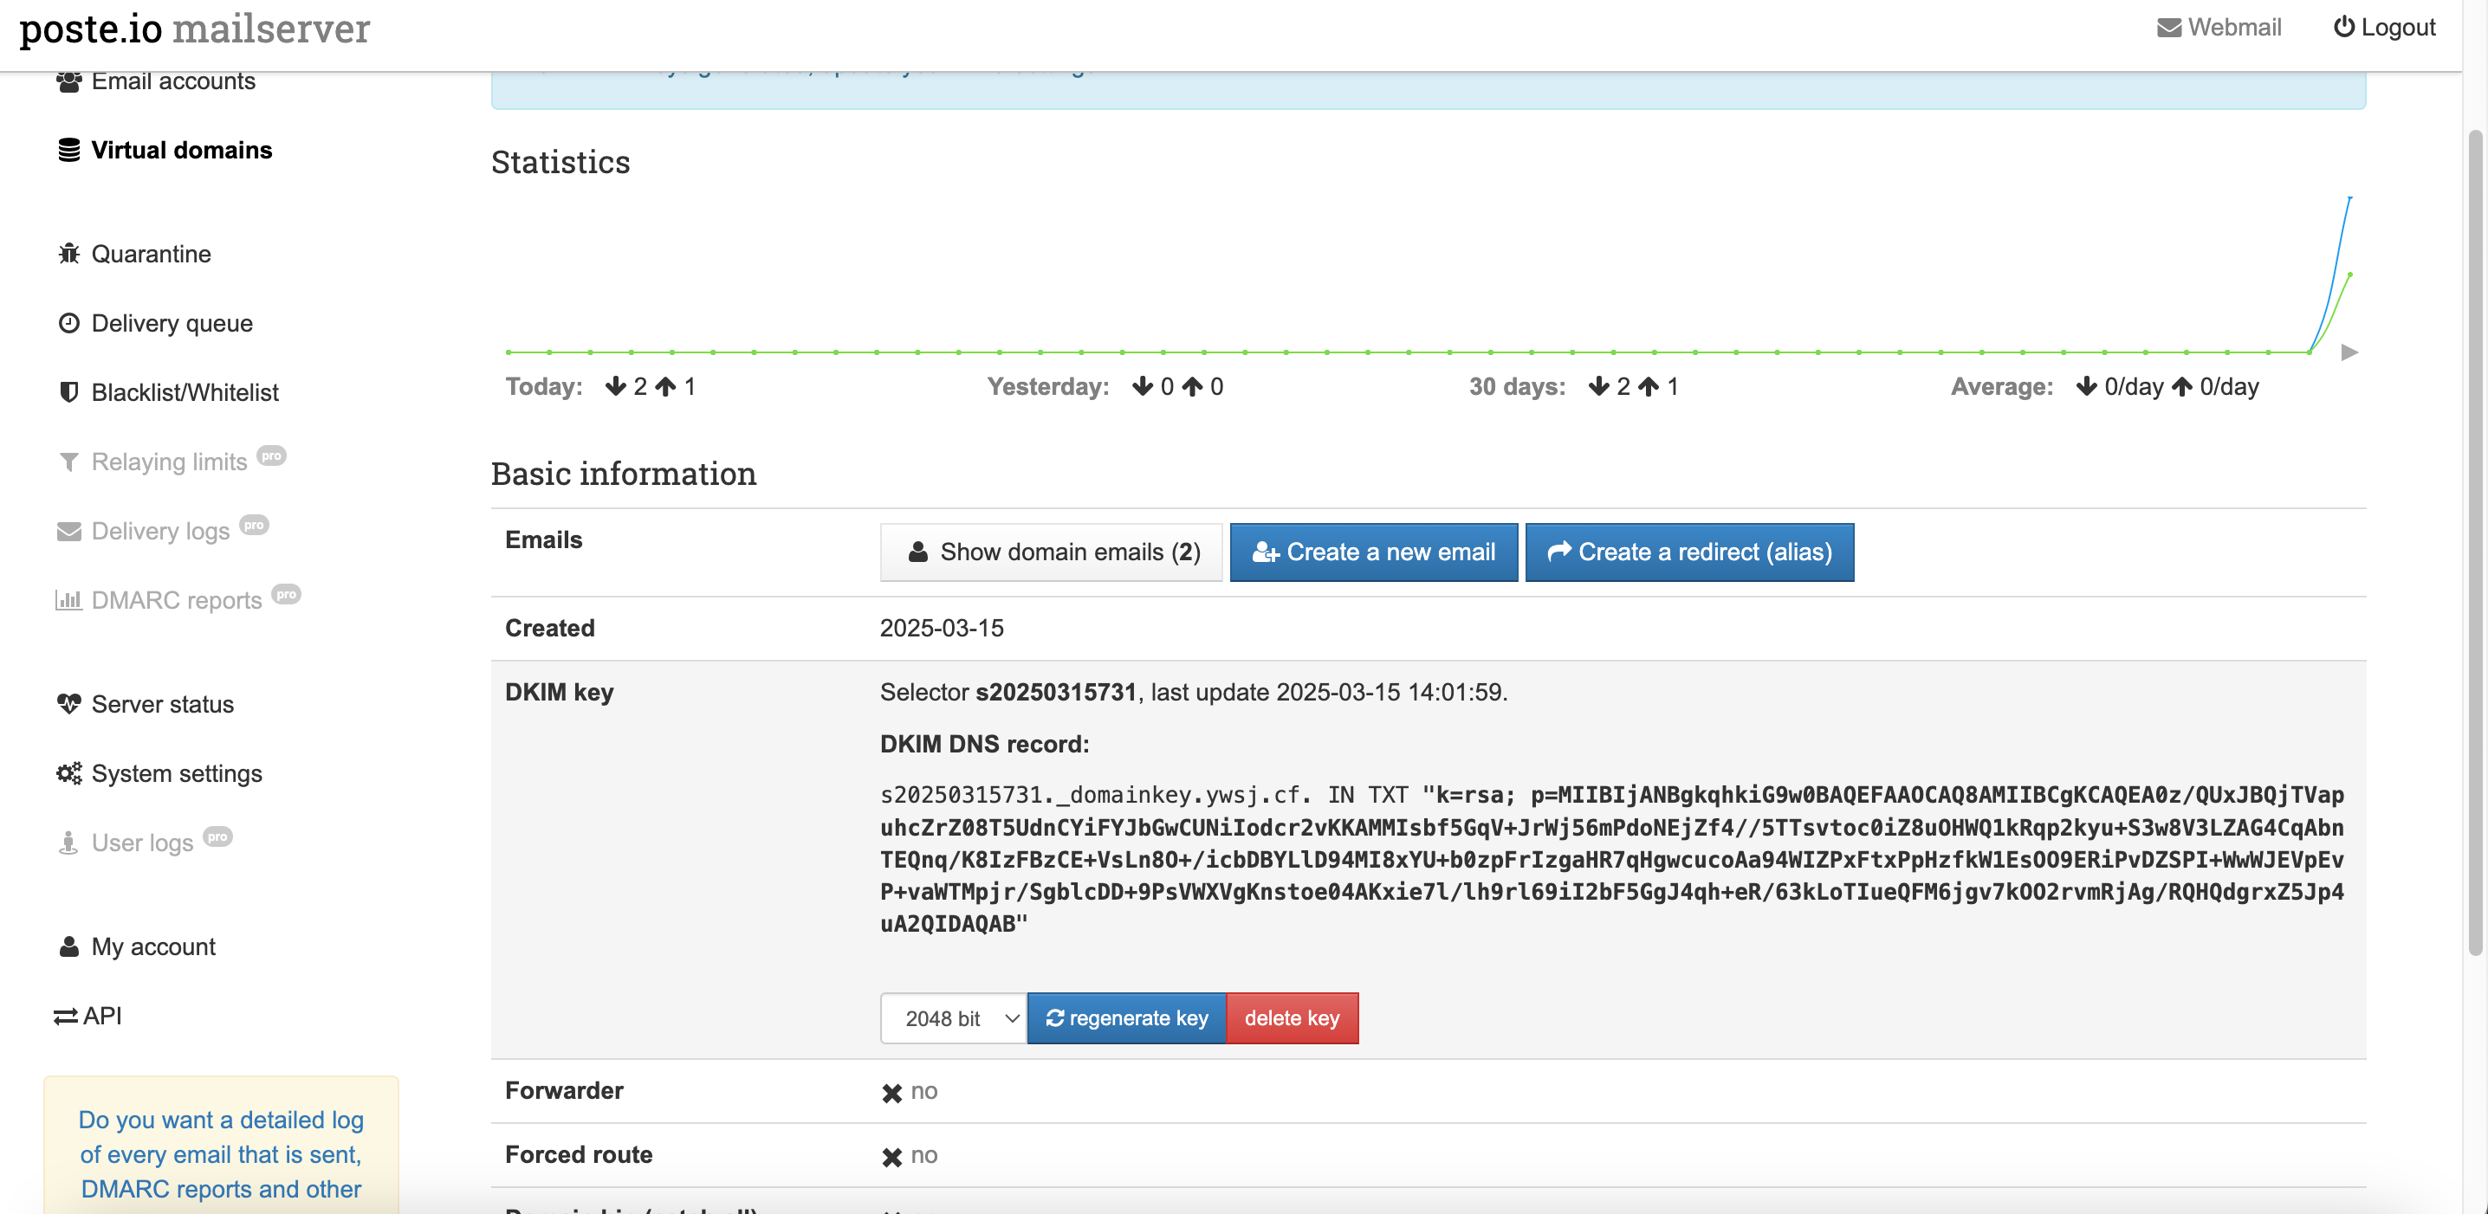Click the Logout power icon

[x=2343, y=27]
